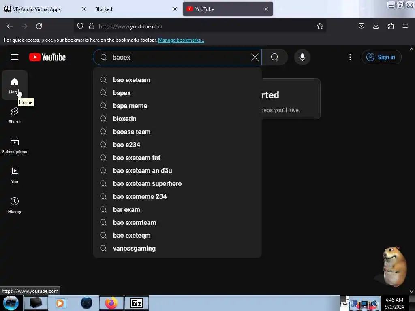Bookmark this page with the star icon

320,26
